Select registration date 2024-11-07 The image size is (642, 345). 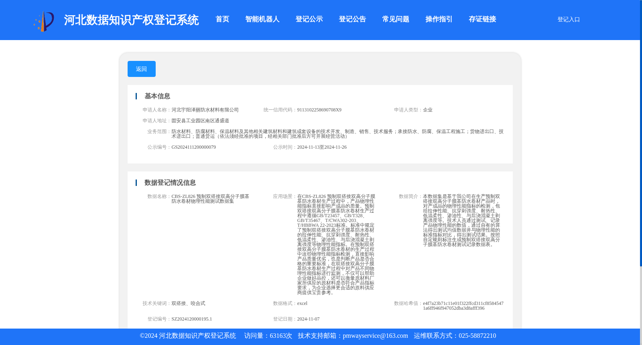tap(308, 319)
